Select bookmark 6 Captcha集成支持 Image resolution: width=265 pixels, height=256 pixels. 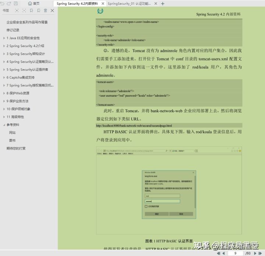tap(21, 78)
